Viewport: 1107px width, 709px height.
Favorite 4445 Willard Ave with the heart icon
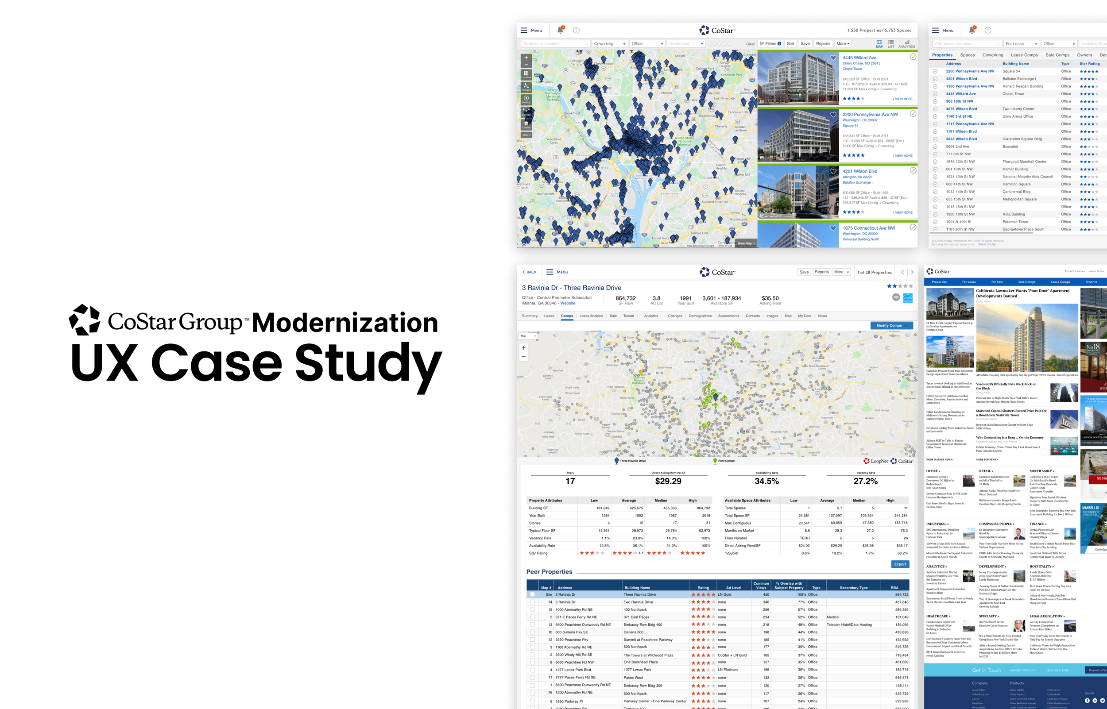[833, 58]
